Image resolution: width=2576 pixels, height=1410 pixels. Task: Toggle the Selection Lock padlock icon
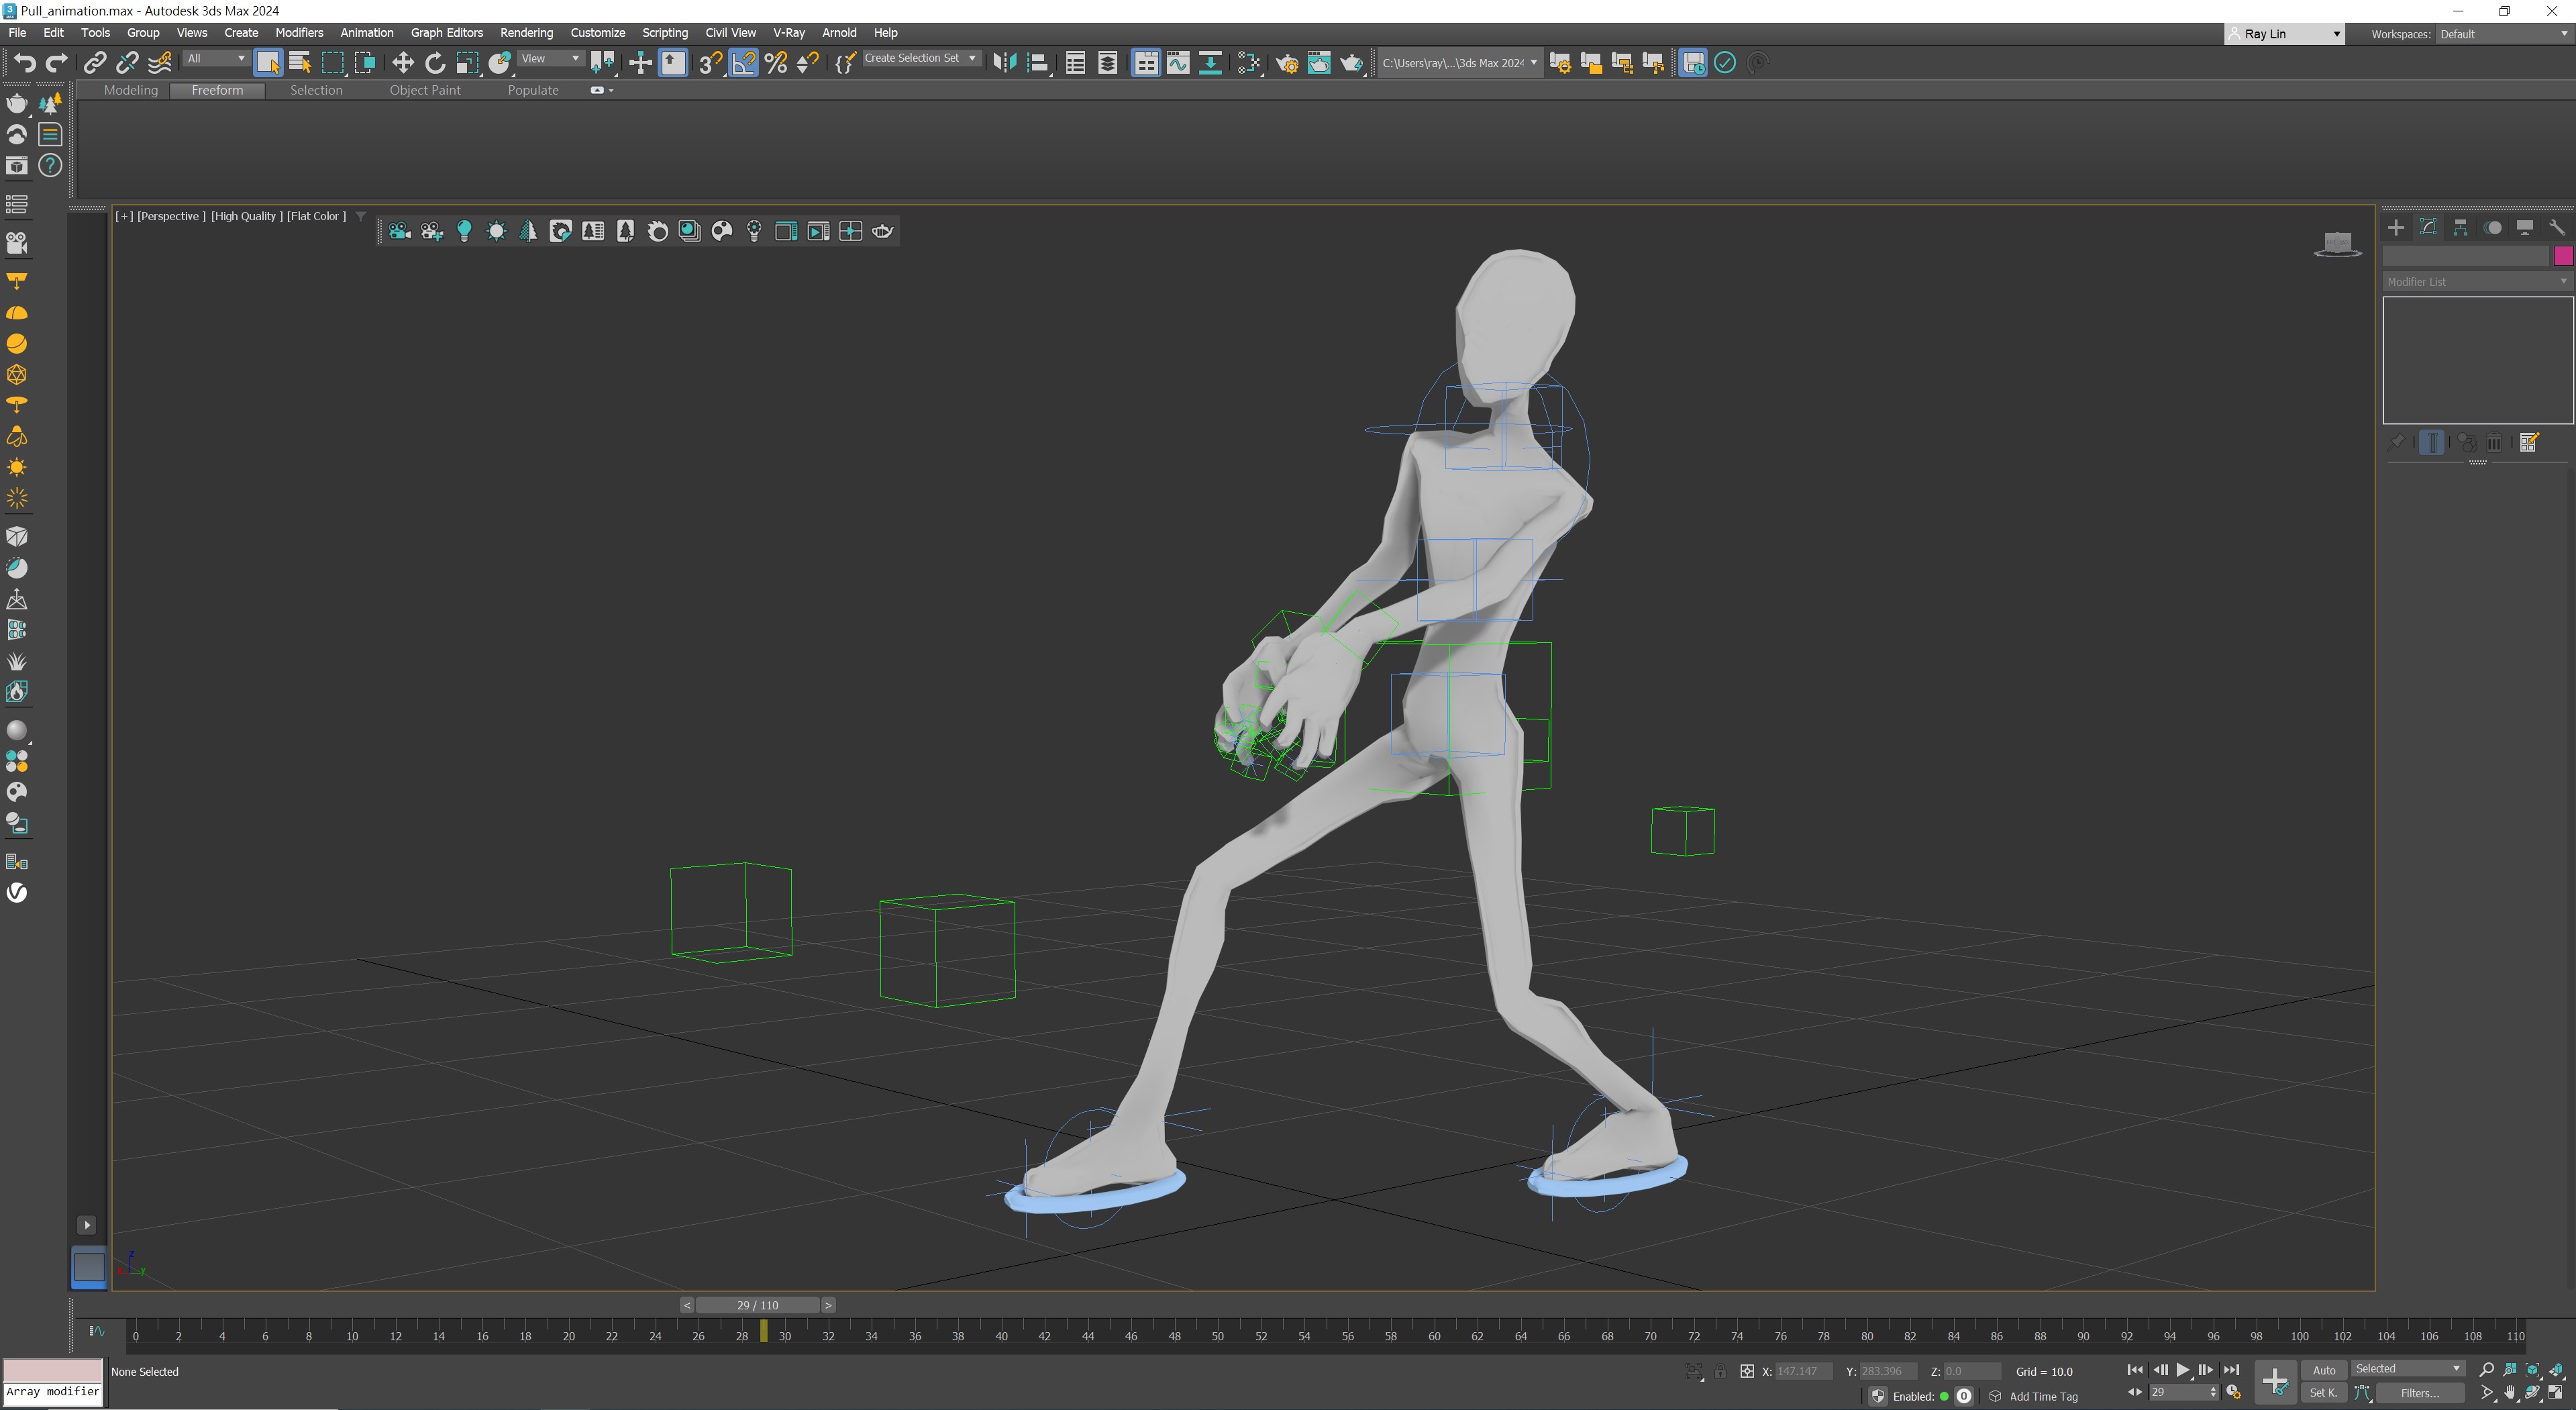click(x=1720, y=1371)
